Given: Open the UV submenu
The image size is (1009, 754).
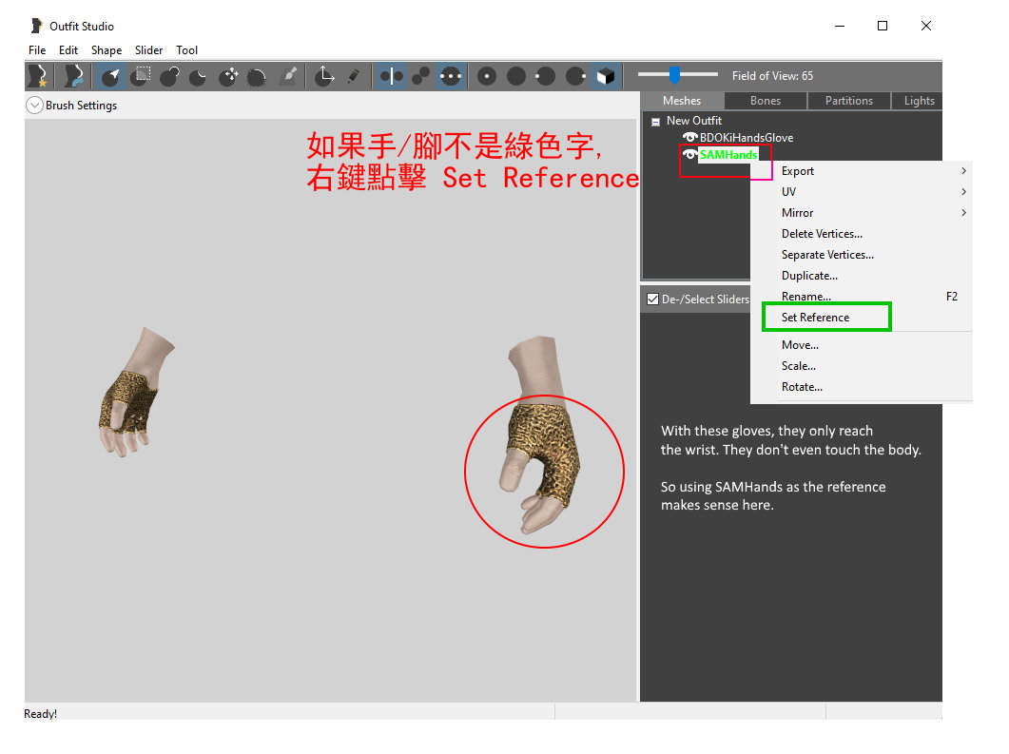Looking at the screenshot, I should pyautogui.click(x=862, y=192).
